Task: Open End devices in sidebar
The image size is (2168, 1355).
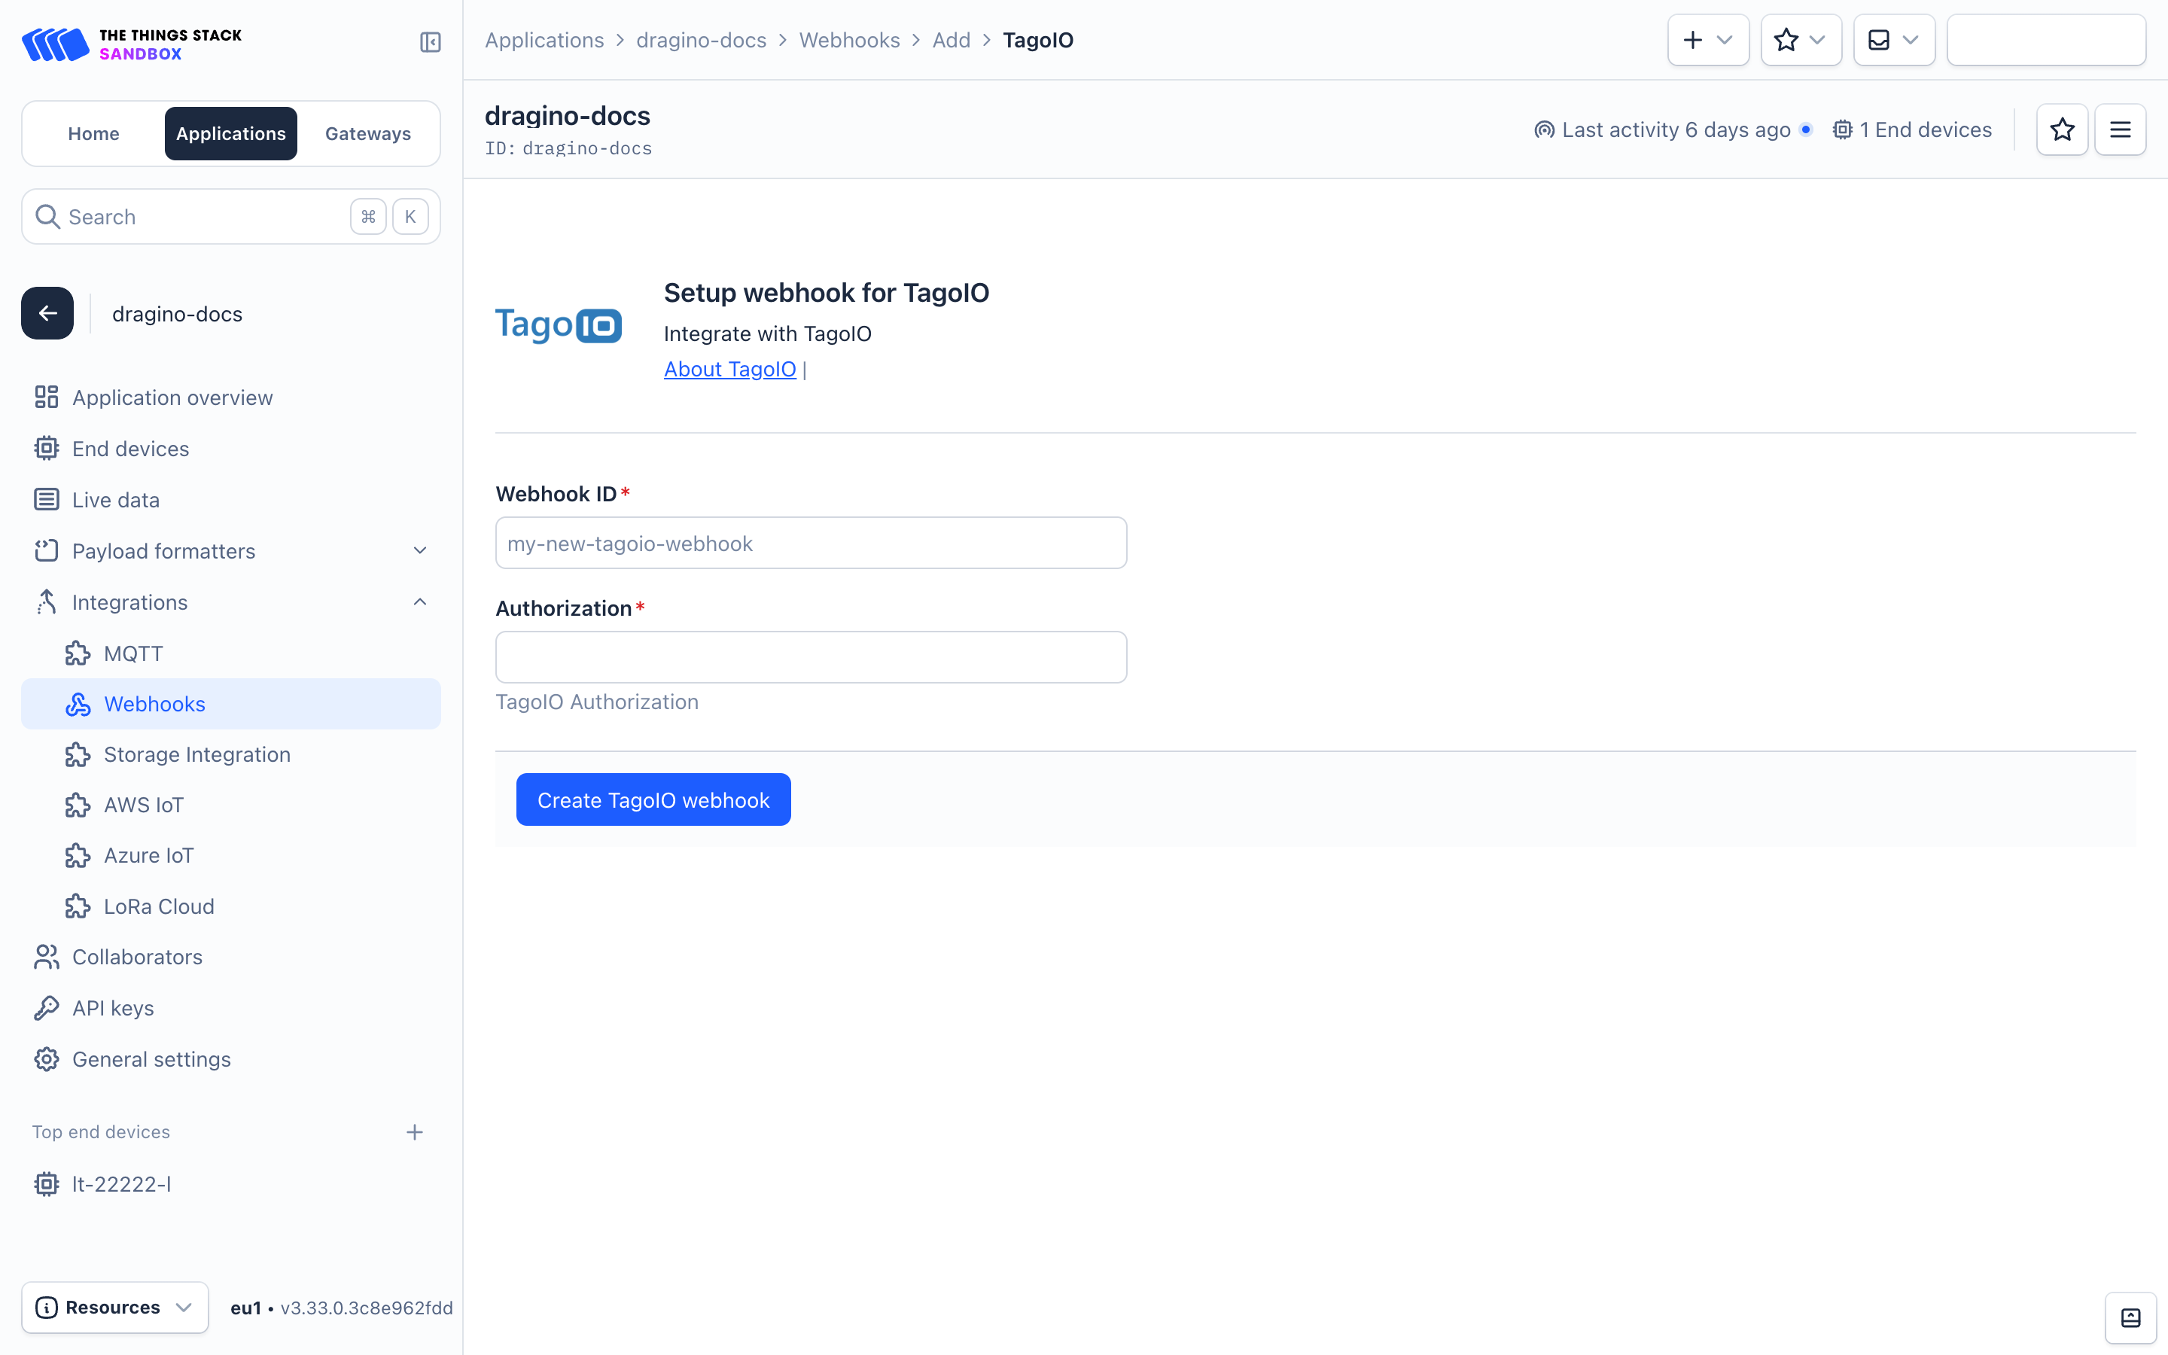Action: click(231, 448)
